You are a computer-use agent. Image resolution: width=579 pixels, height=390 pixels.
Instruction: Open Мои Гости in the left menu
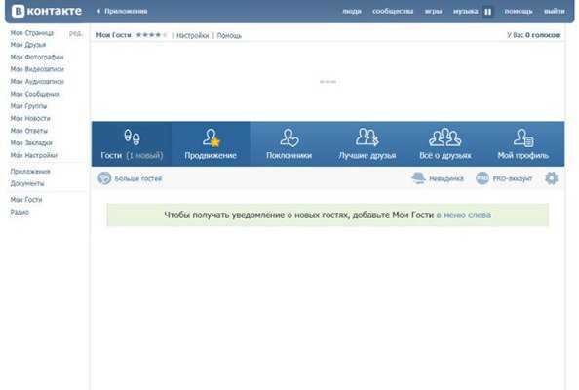[x=26, y=200]
